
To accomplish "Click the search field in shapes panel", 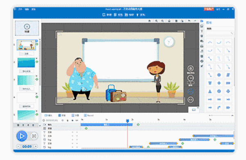I will point(220,33).
